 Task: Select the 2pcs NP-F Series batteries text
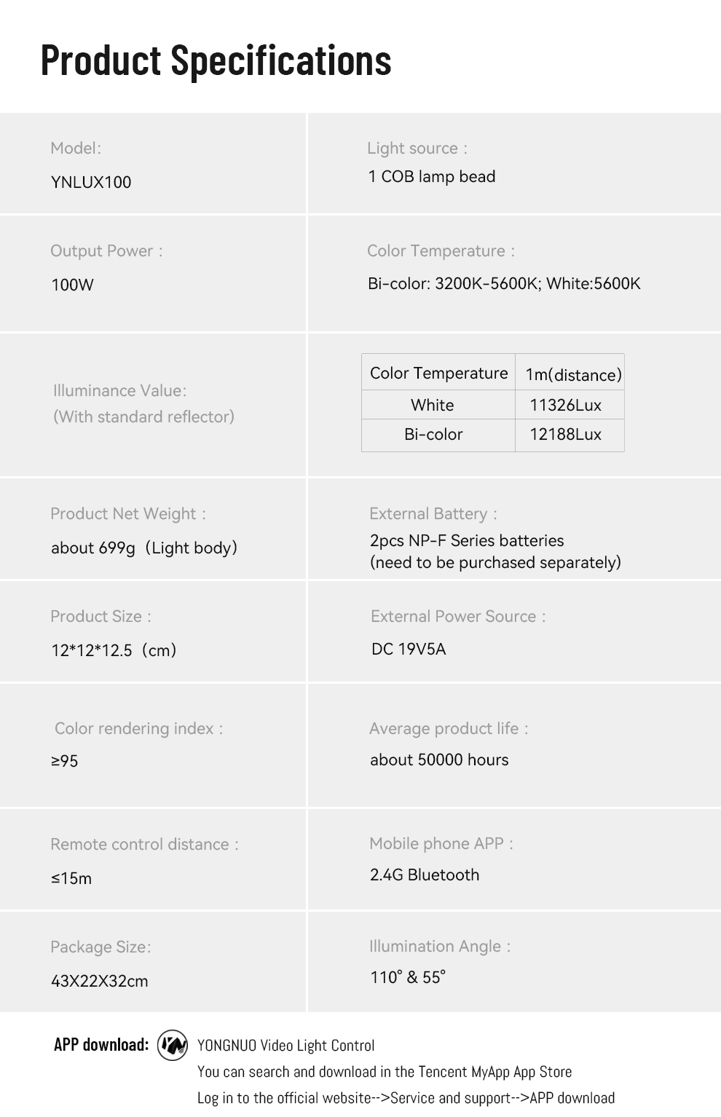pos(467,541)
